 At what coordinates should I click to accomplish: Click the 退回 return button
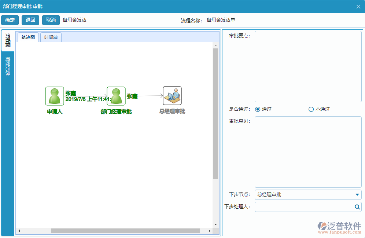point(30,20)
